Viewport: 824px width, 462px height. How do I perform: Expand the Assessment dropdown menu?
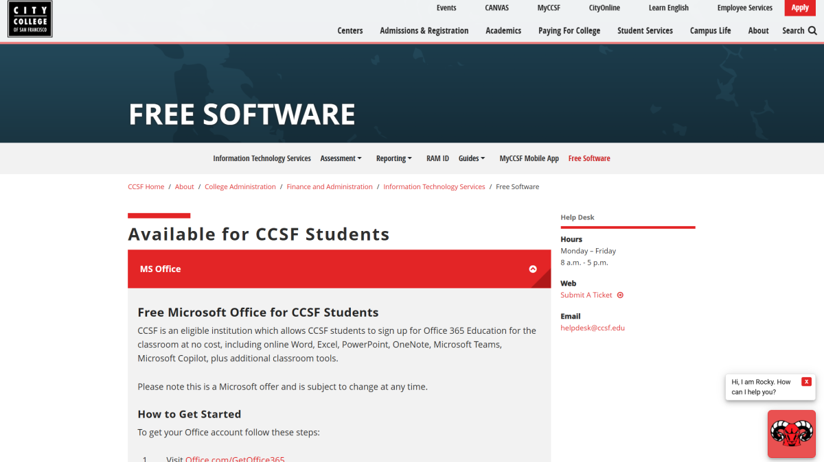coord(341,158)
